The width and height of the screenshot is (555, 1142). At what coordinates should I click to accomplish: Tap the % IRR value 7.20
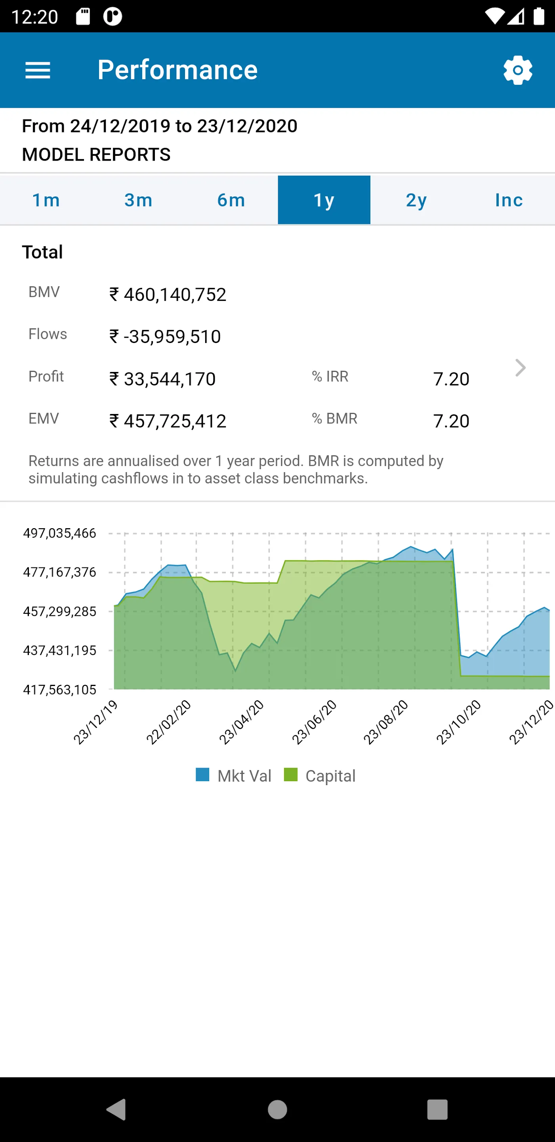pos(451,379)
